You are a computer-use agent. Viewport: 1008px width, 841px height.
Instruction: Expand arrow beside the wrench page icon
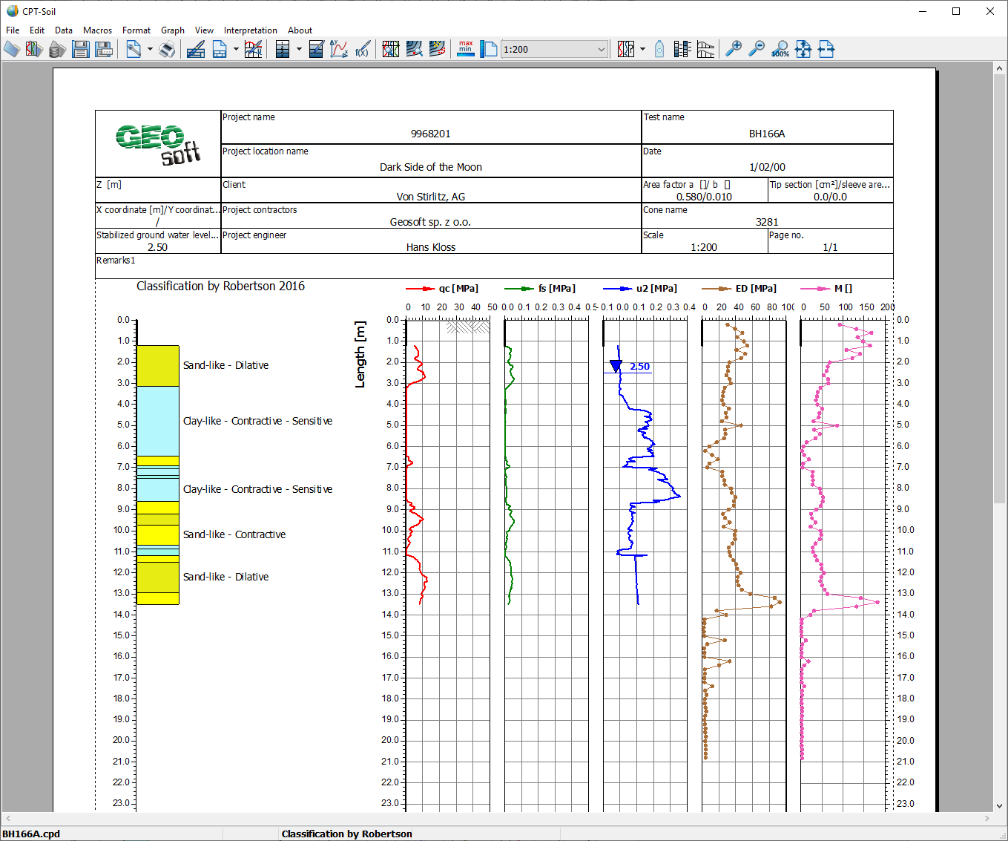point(150,50)
